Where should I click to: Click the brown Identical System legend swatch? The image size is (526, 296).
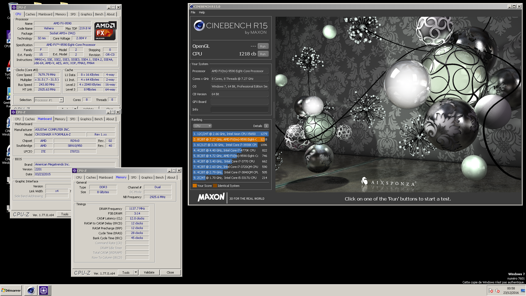(215, 186)
